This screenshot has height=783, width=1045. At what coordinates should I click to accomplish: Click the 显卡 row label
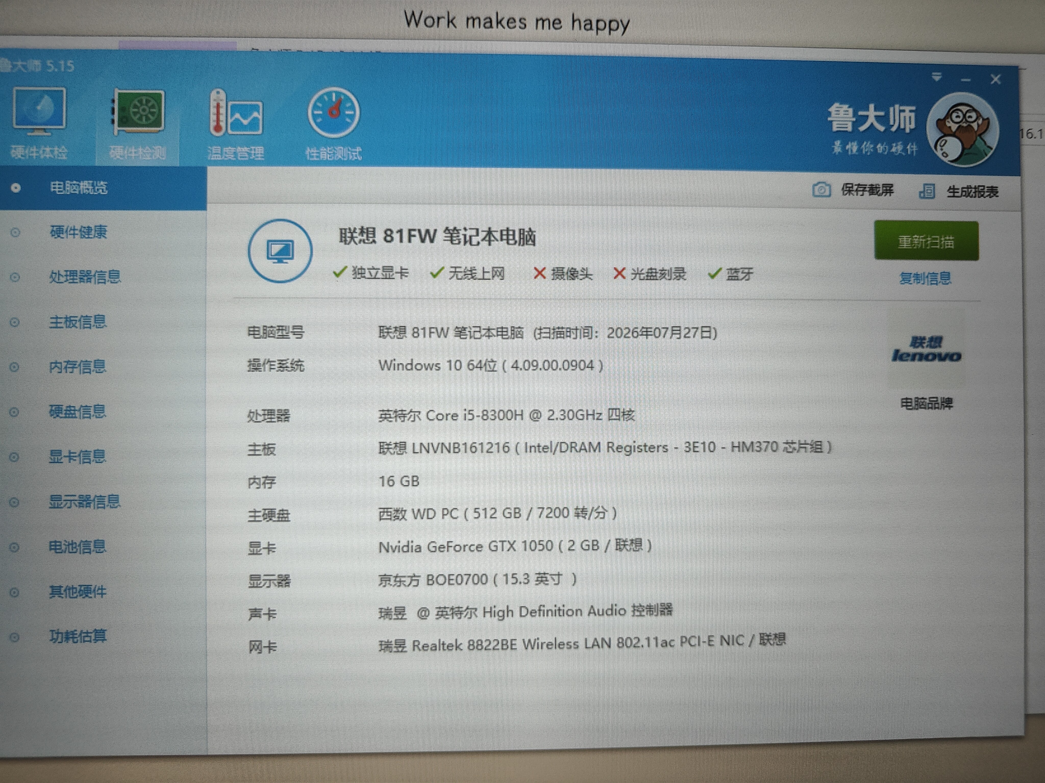pyautogui.click(x=262, y=549)
